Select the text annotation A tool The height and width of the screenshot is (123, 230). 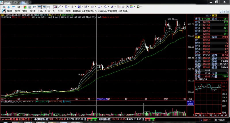pyautogui.click(x=112, y=7)
